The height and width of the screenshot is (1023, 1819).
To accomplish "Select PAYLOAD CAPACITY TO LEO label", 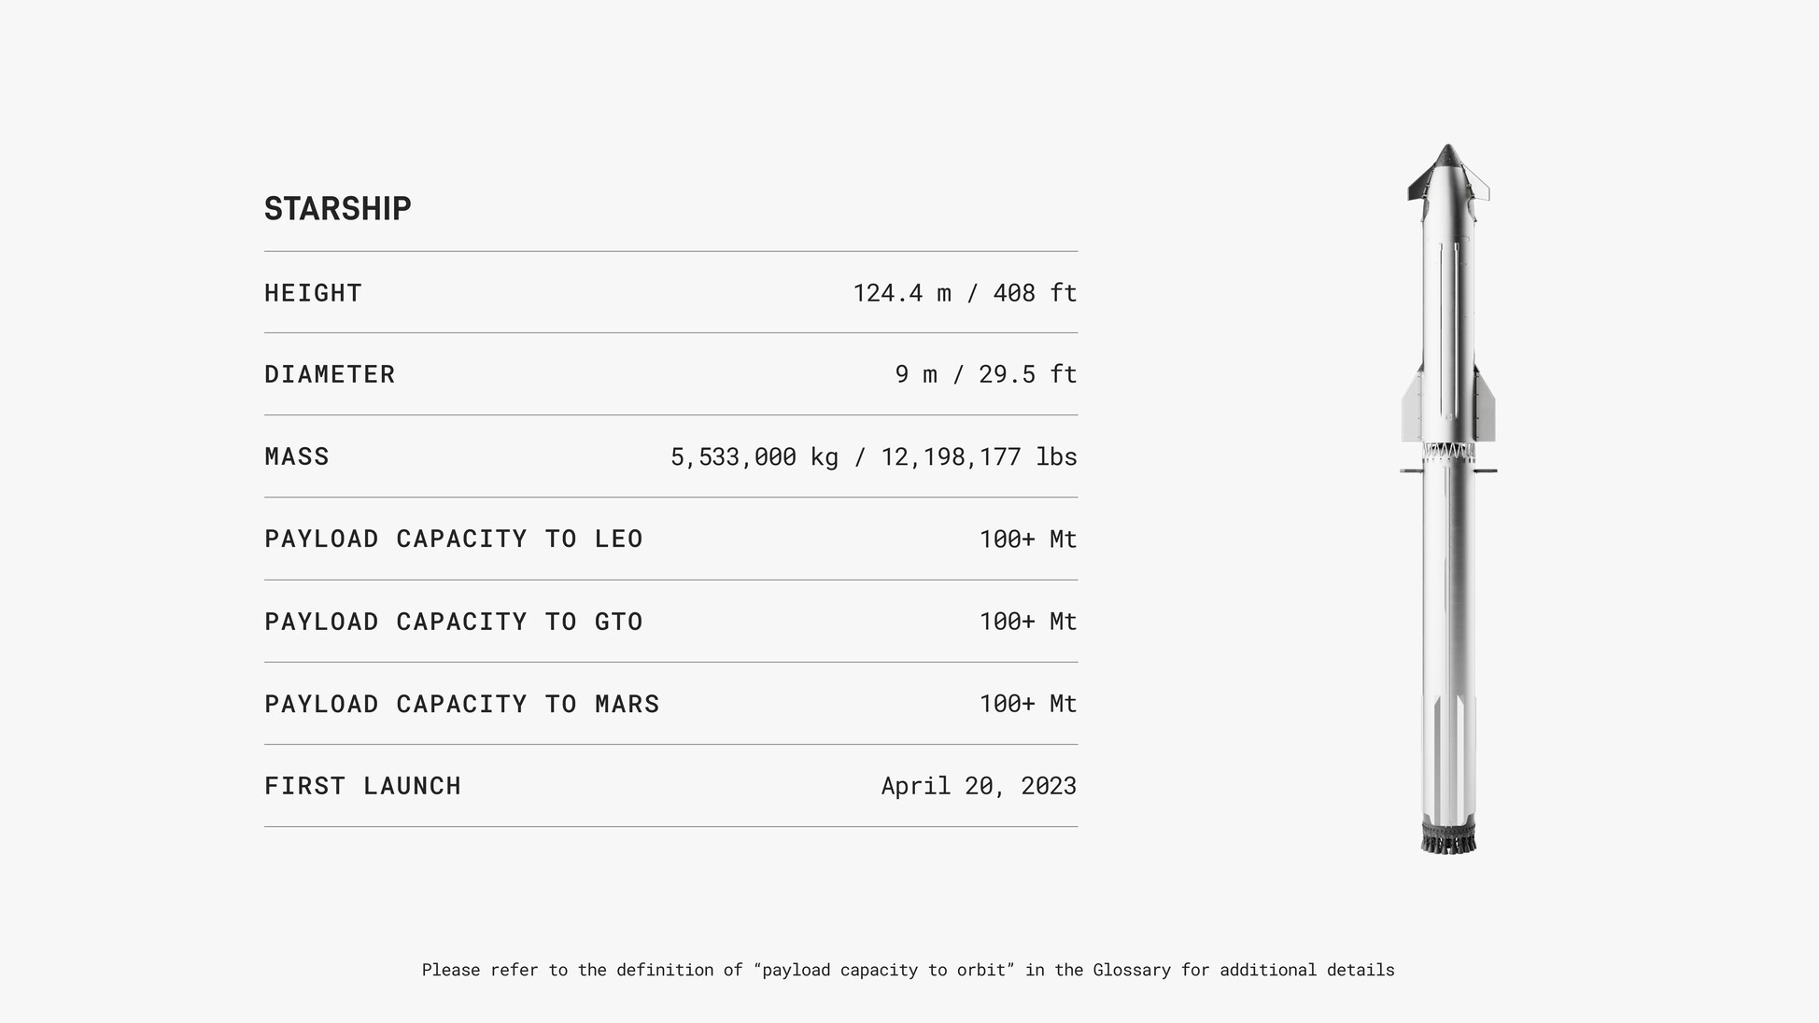I will coord(454,539).
